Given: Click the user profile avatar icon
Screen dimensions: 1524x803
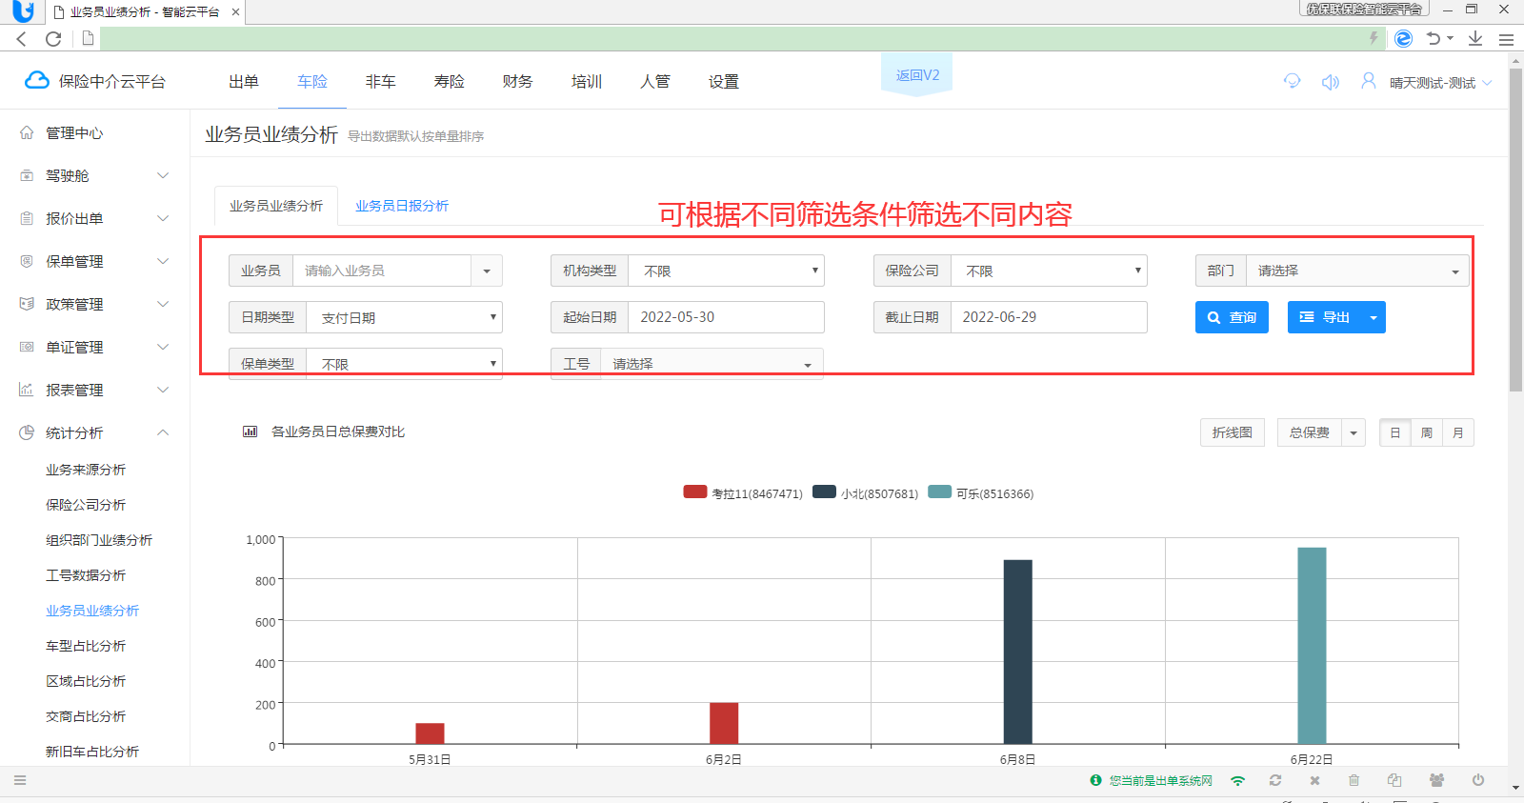Looking at the screenshot, I should pos(1369,81).
